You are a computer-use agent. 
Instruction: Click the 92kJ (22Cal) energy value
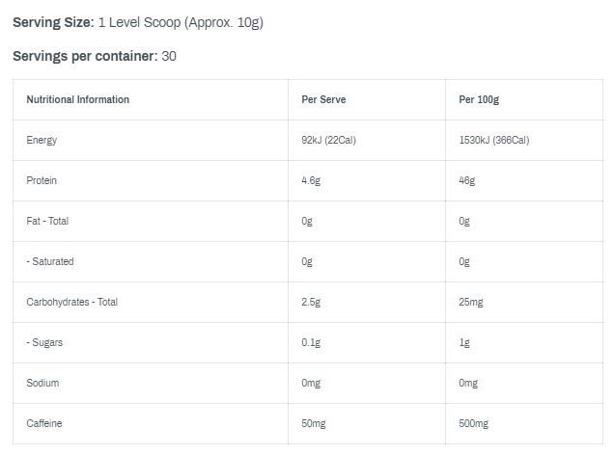[328, 140]
